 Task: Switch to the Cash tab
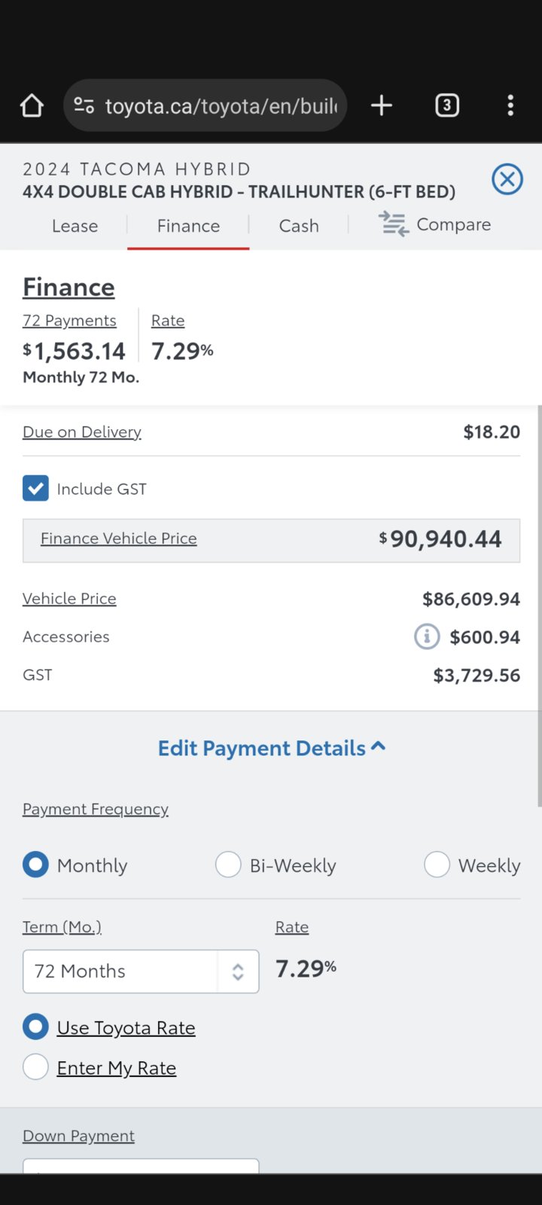click(299, 226)
